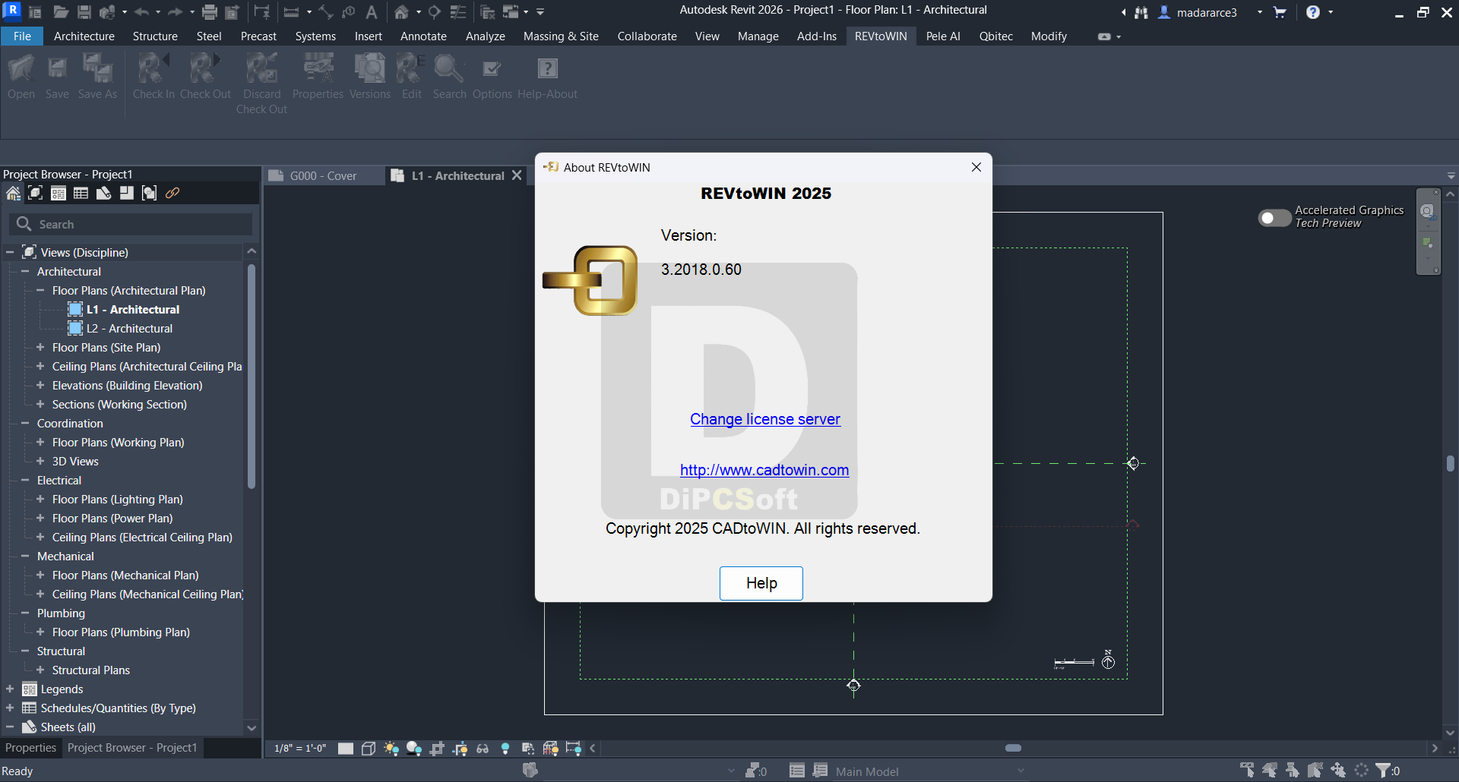
Task: Click the canvas vertical scrollbar thumb
Action: pos(1451,463)
